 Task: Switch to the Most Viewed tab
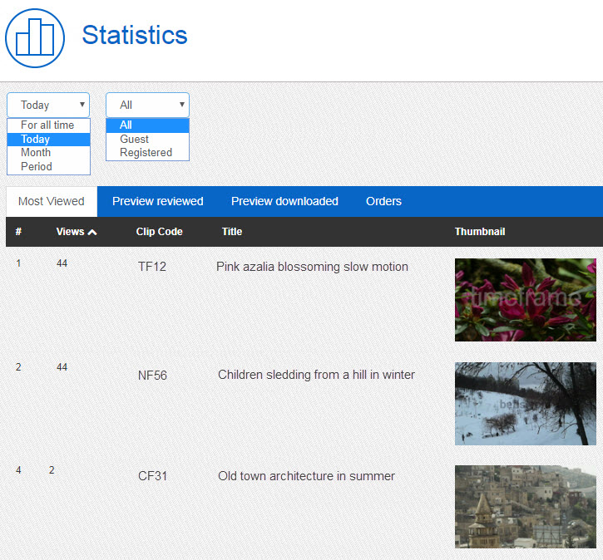pyautogui.click(x=52, y=201)
